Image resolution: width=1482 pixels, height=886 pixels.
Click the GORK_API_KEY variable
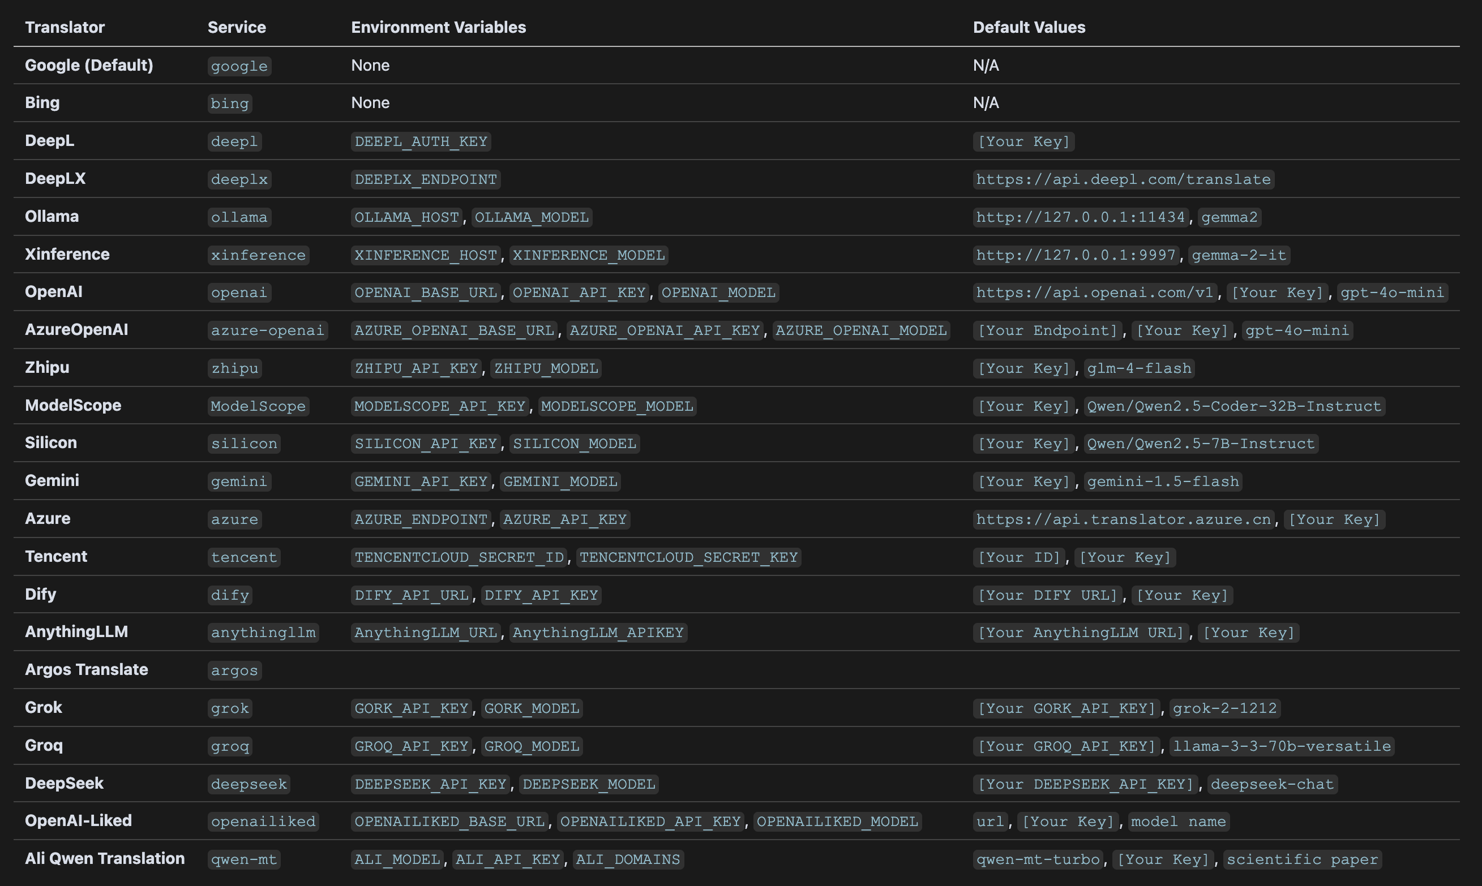click(x=412, y=708)
